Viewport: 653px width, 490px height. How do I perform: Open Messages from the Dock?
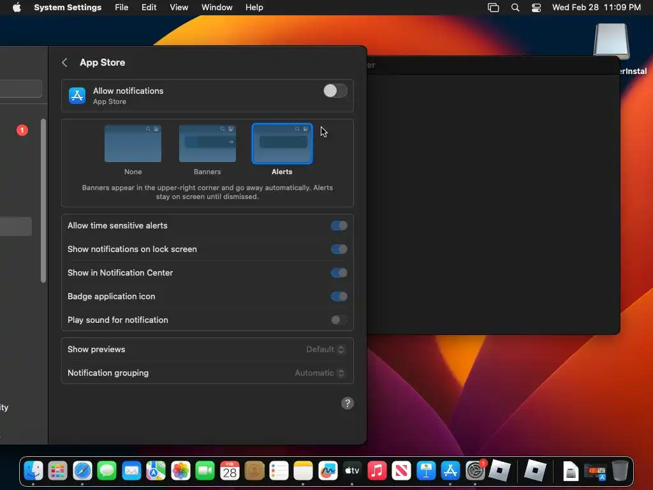tap(107, 471)
